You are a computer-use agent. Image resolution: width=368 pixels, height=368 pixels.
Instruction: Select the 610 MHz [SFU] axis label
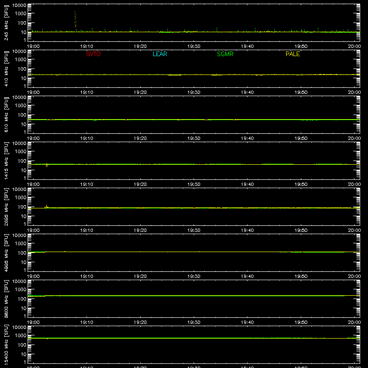[x=6, y=115]
